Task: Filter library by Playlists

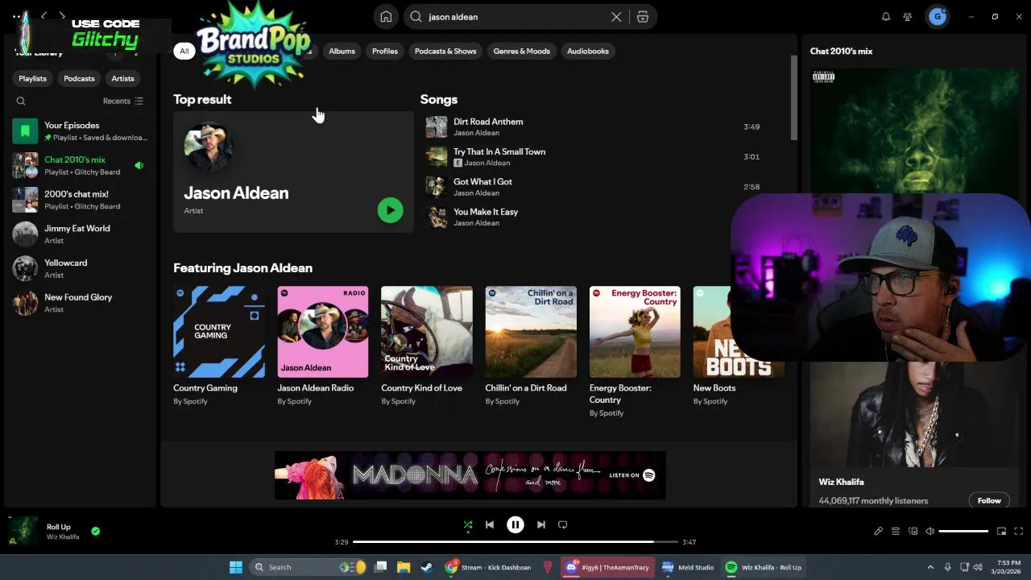Action: (33, 78)
